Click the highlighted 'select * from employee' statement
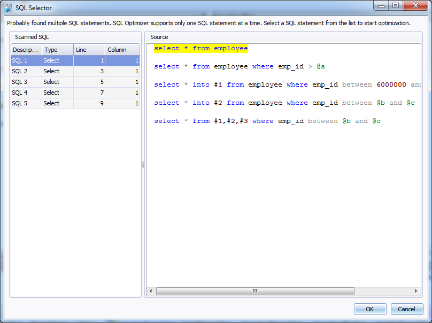 pyautogui.click(x=201, y=49)
